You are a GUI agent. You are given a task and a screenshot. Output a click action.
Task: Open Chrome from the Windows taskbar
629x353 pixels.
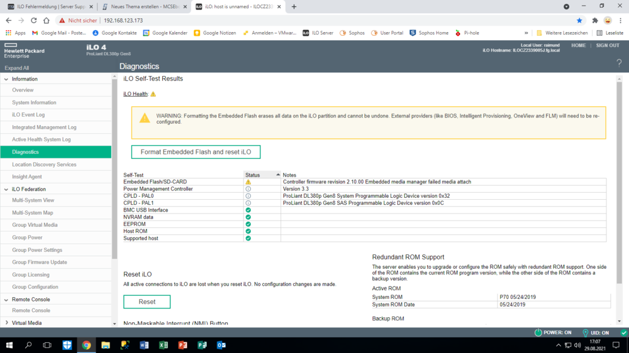pos(86,345)
